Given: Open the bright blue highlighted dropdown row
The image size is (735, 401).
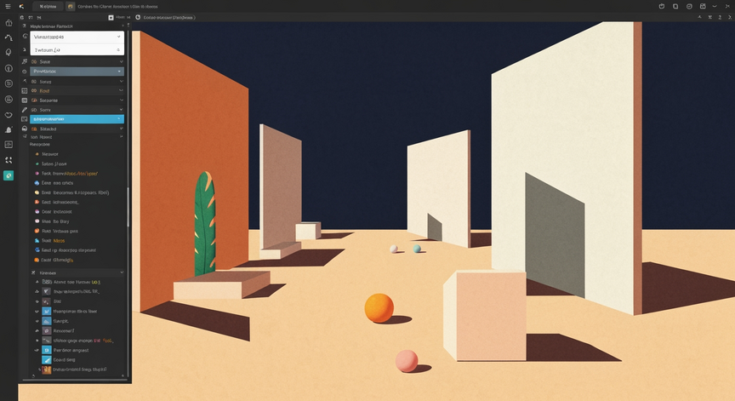Looking at the screenshot, I should pos(77,119).
